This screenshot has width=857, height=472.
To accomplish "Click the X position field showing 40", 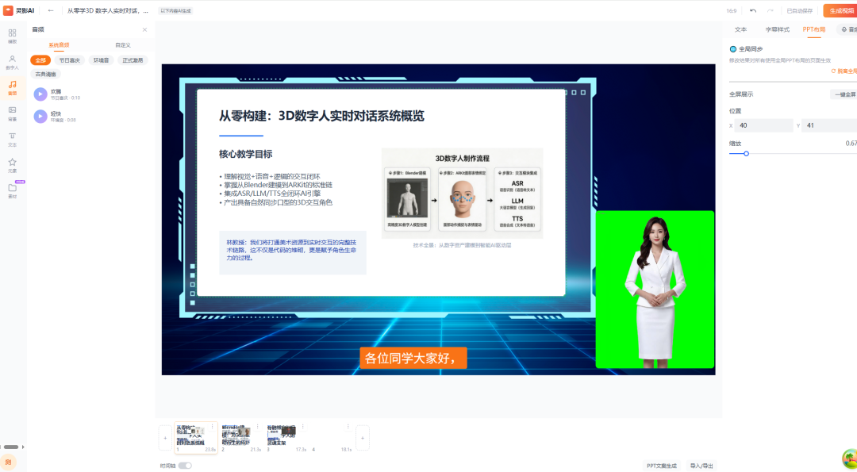I will click(x=763, y=125).
